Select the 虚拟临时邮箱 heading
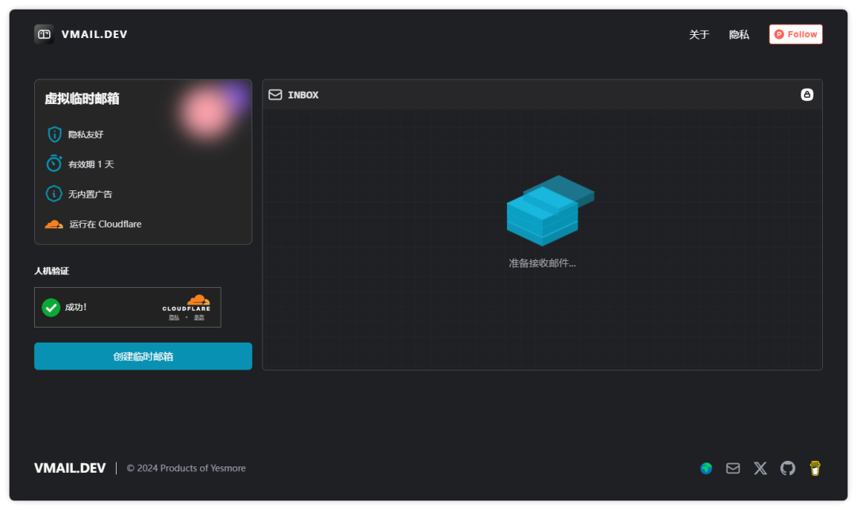This screenshot has height=510, width=857. click(x=82, y=99)
